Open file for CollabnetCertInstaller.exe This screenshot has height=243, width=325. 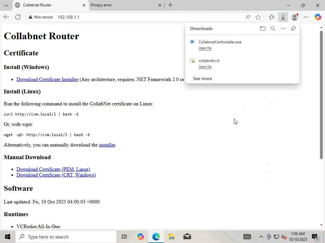tap(205, 48)
